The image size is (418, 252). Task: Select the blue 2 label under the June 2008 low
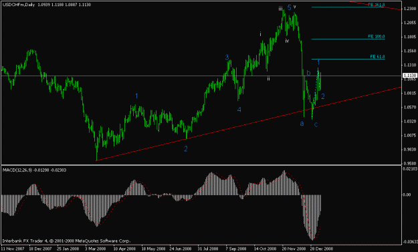click(x=186, y=149)
